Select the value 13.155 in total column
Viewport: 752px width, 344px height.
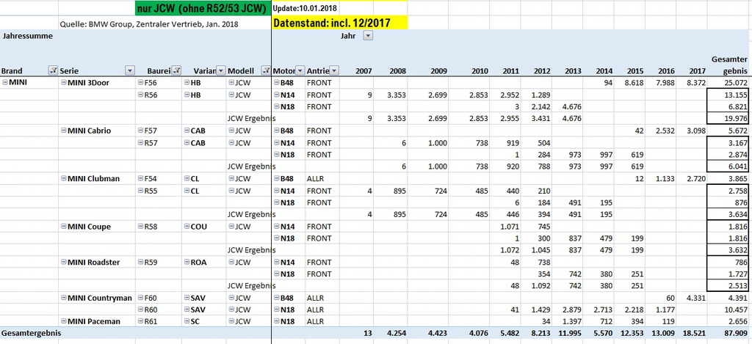tap(736, 95)
